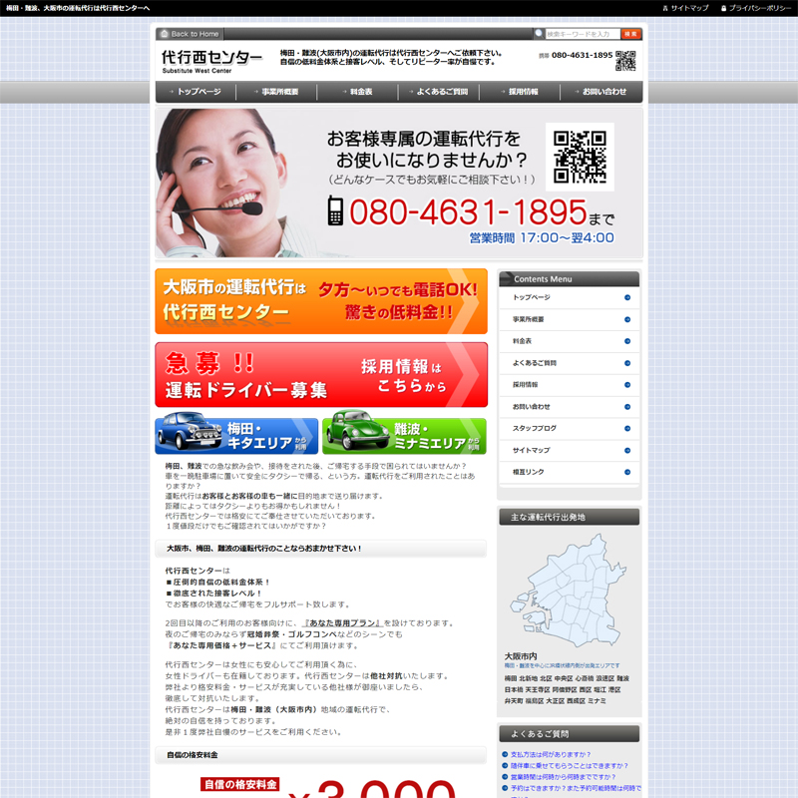Click blue arrow icon on 相互リンク row
Screen dimensions: 798x798
click(627, 472)
